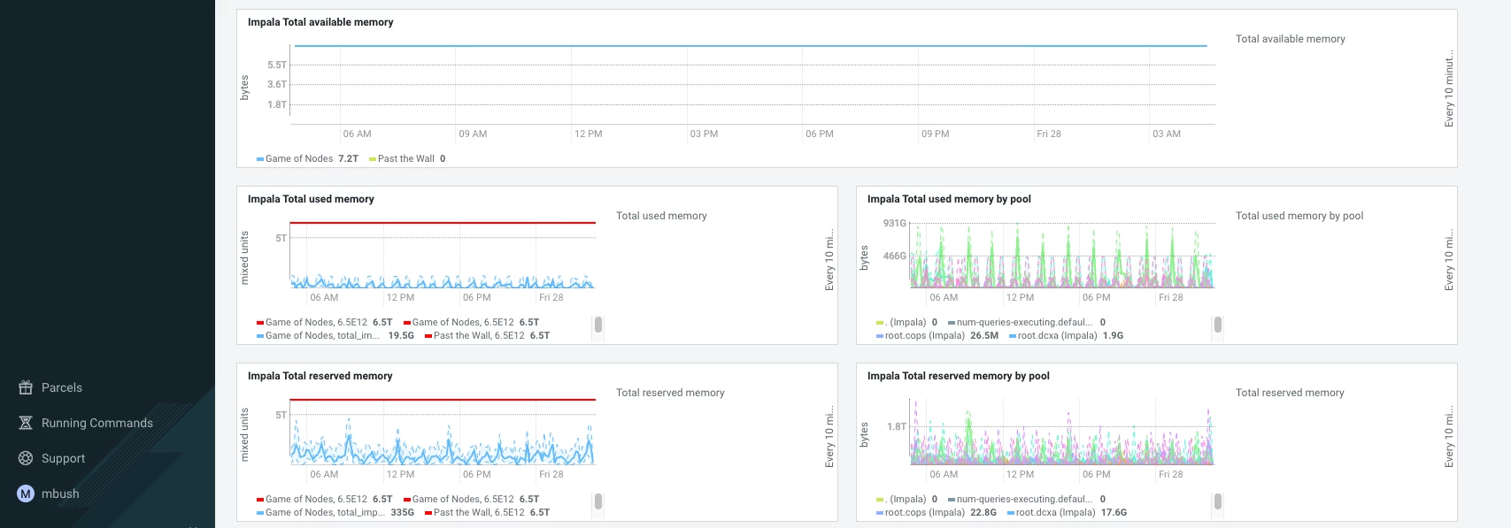Open the Parcels page from the sidebar
1511x528 pixels.
click(x=62, y=387)
